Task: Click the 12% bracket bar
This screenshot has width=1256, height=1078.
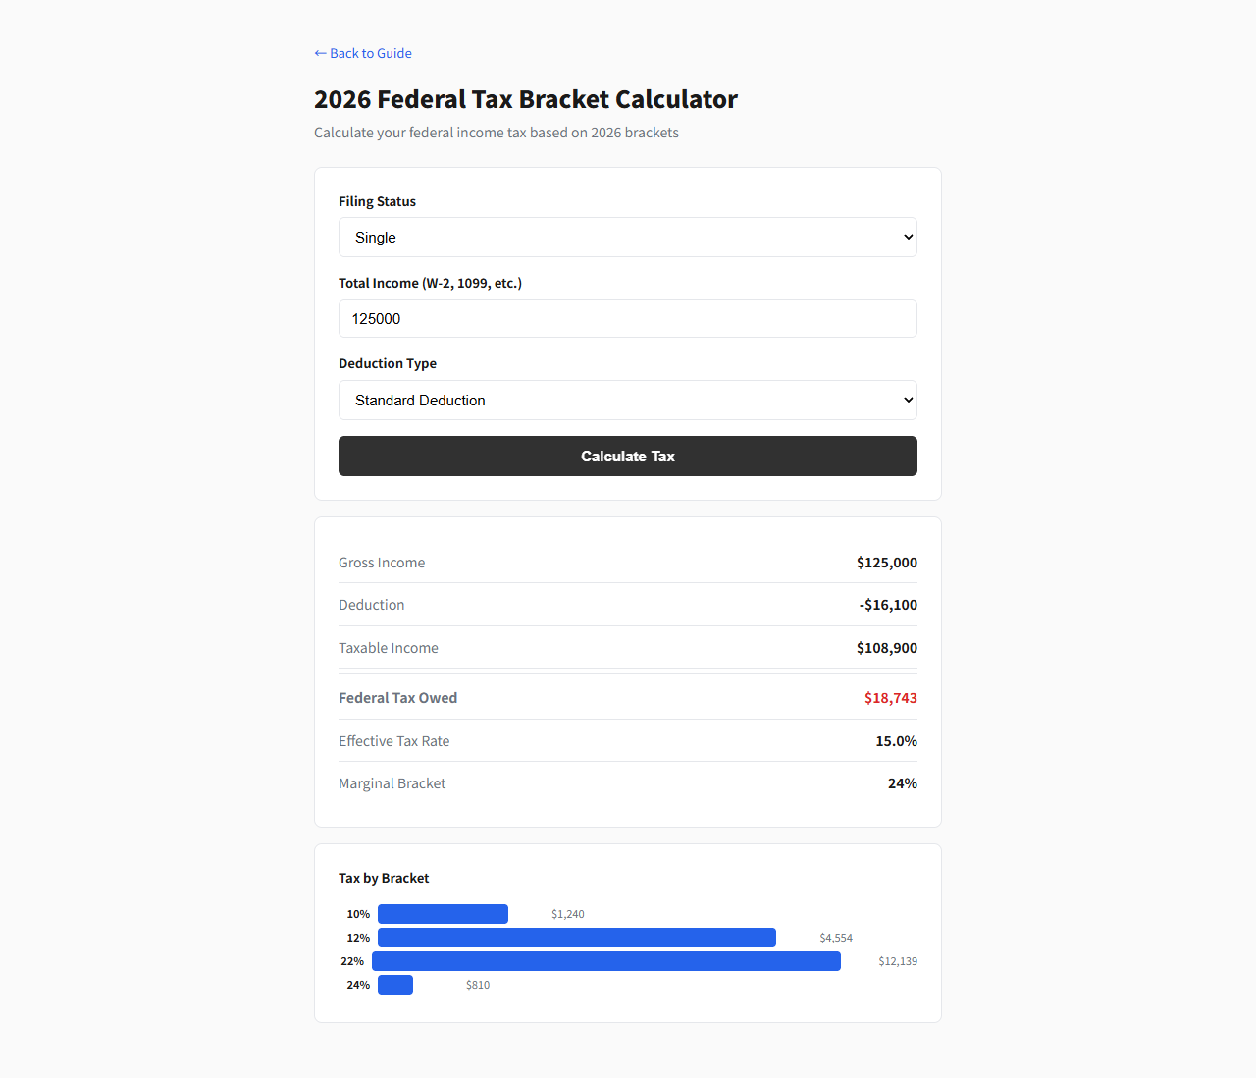Action: 577,938
